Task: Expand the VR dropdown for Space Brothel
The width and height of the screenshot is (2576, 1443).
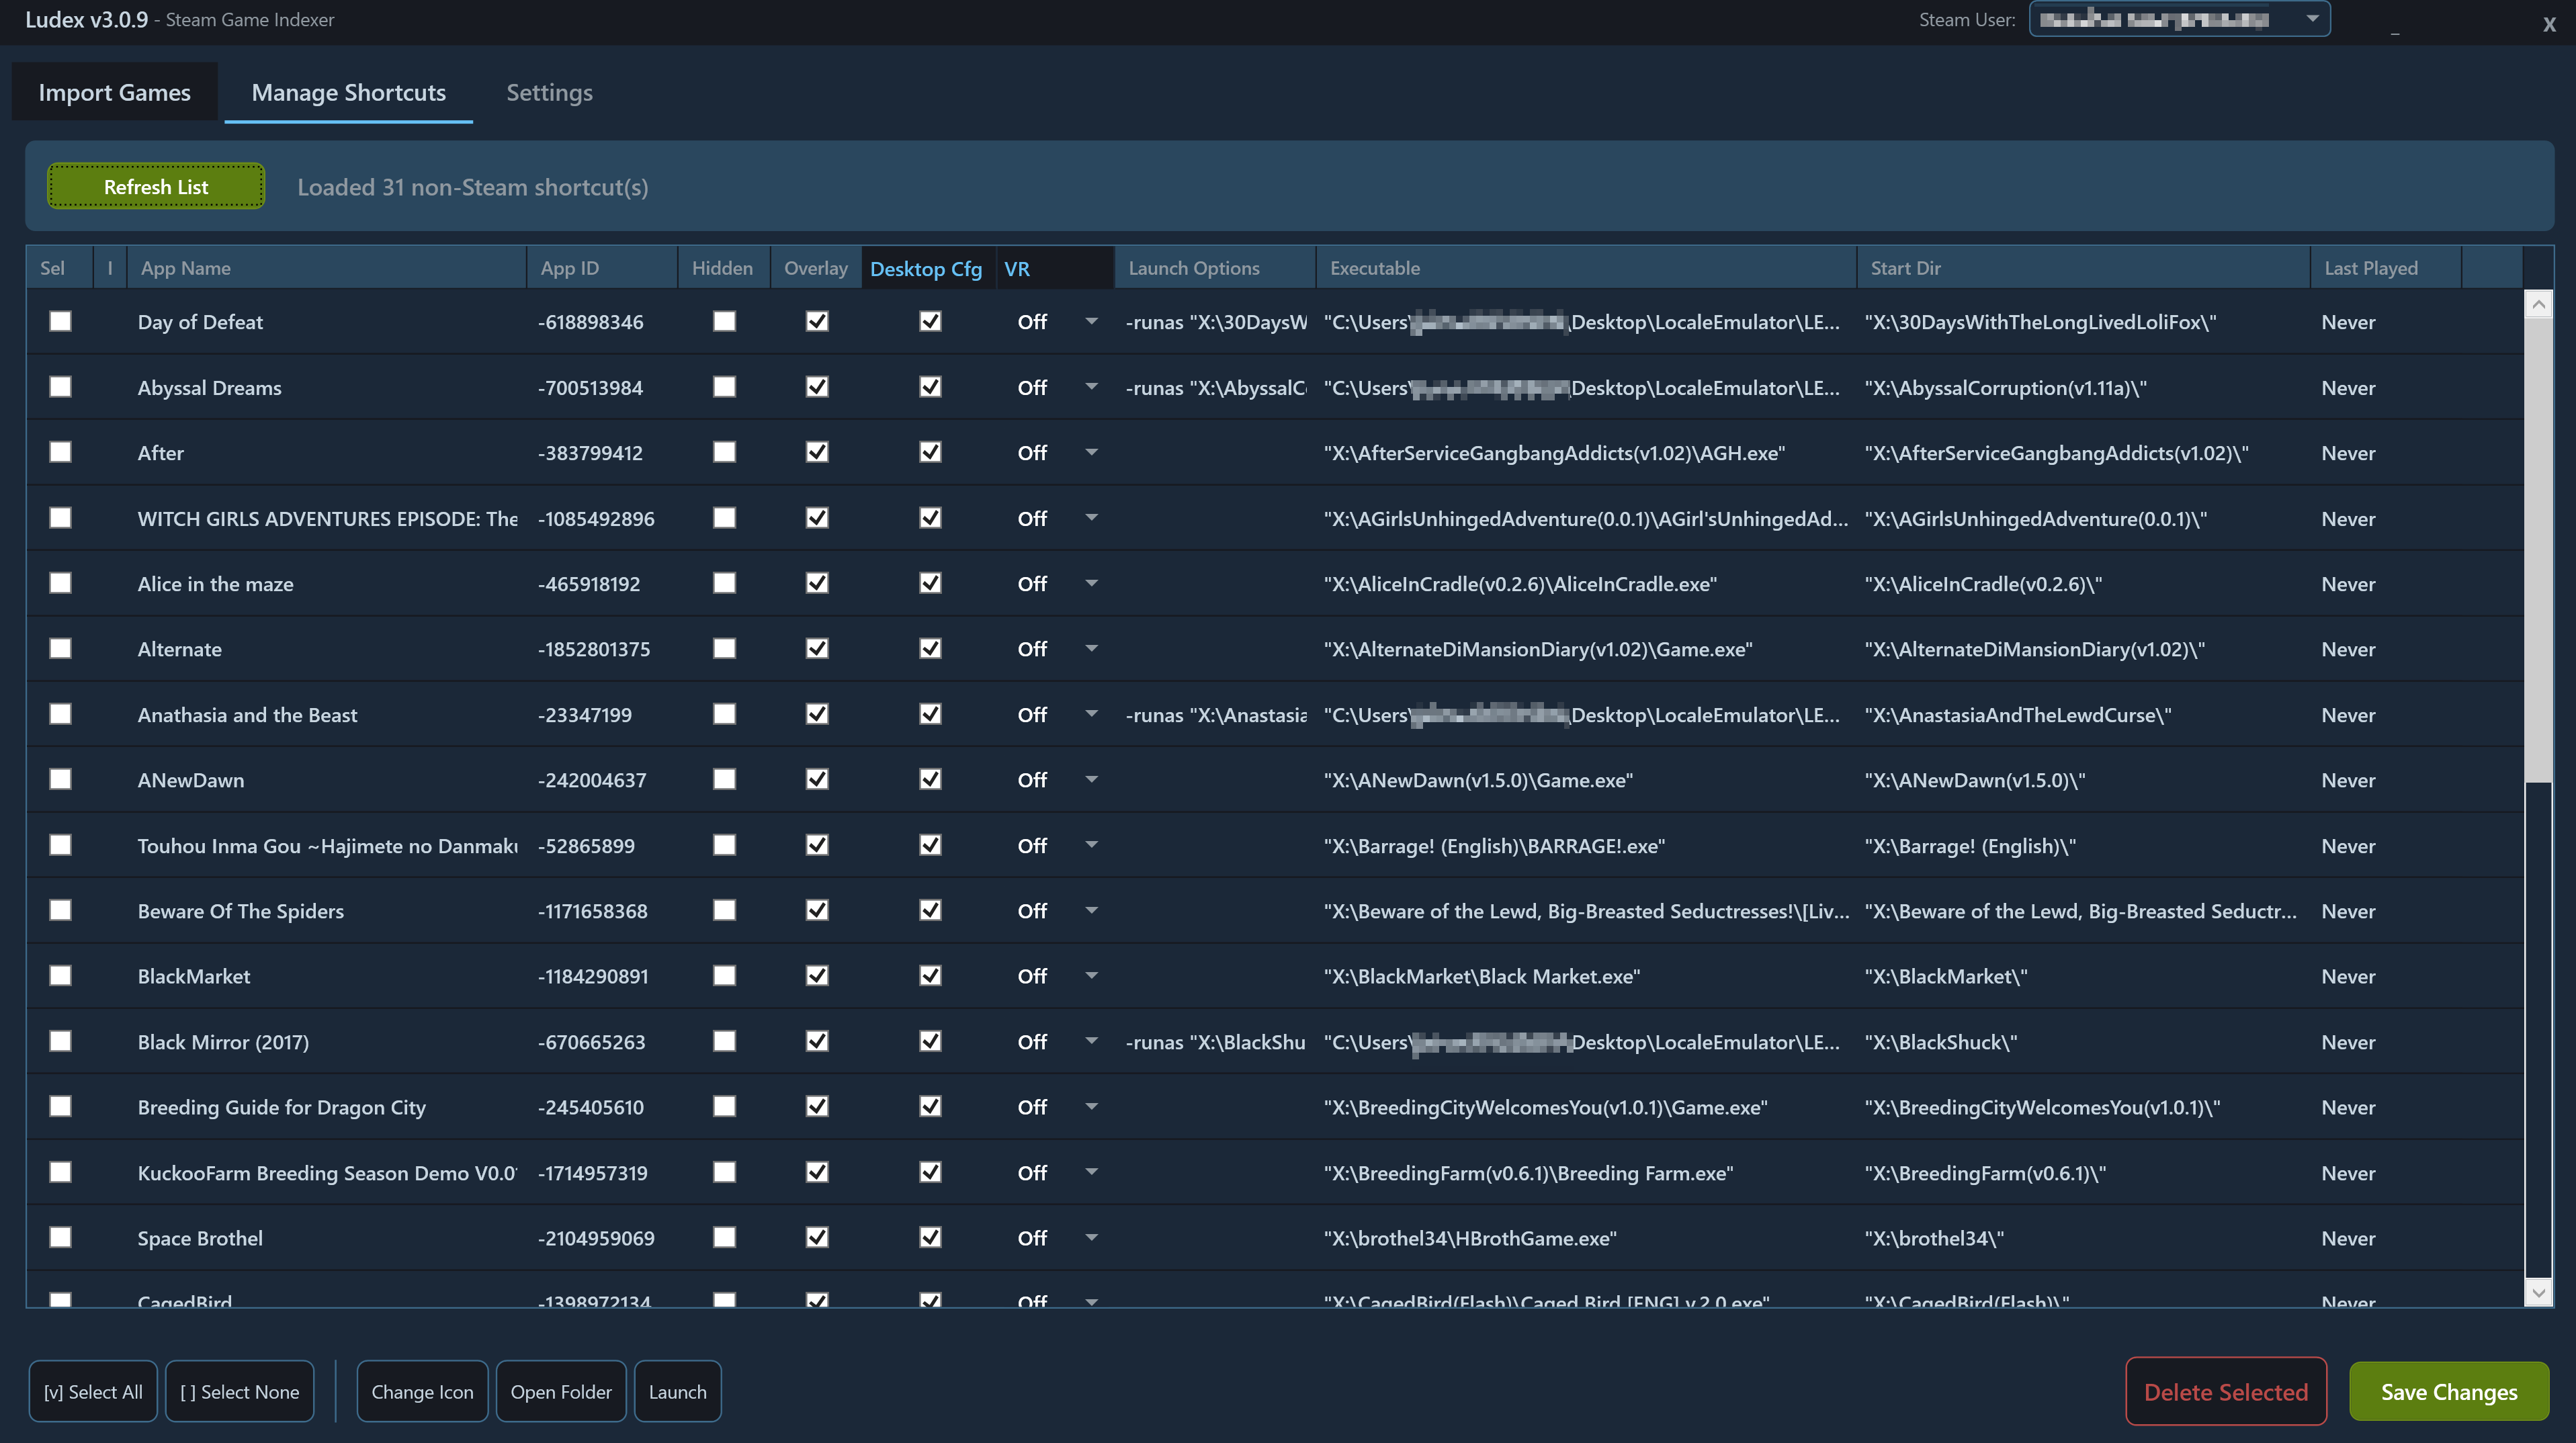Action: [x=1091, y=1238]
